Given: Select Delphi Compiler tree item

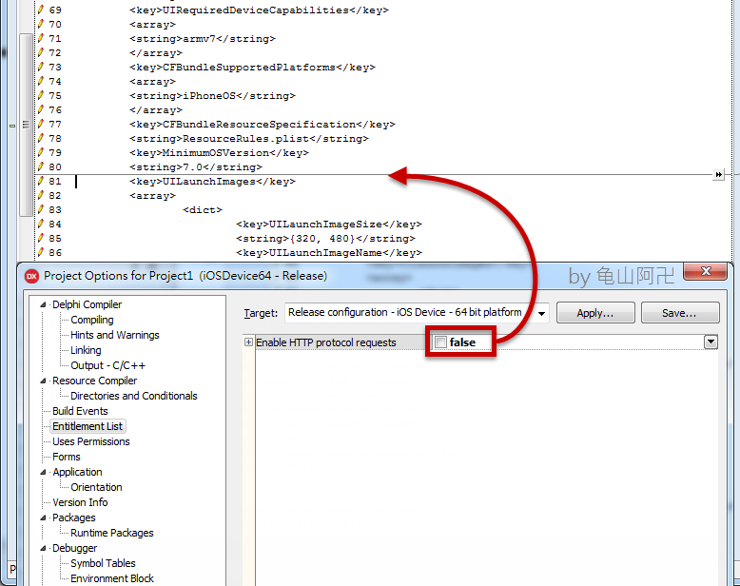Looking at the screenshot, I should coord(87,304).
